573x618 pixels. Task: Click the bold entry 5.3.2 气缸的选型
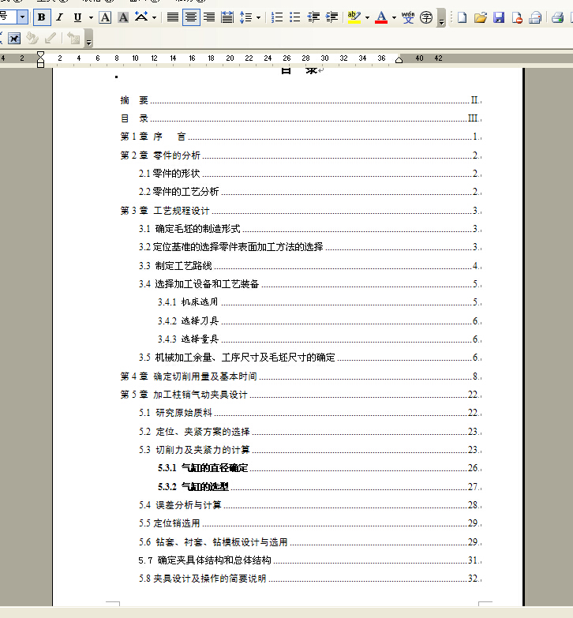(193, 487)
